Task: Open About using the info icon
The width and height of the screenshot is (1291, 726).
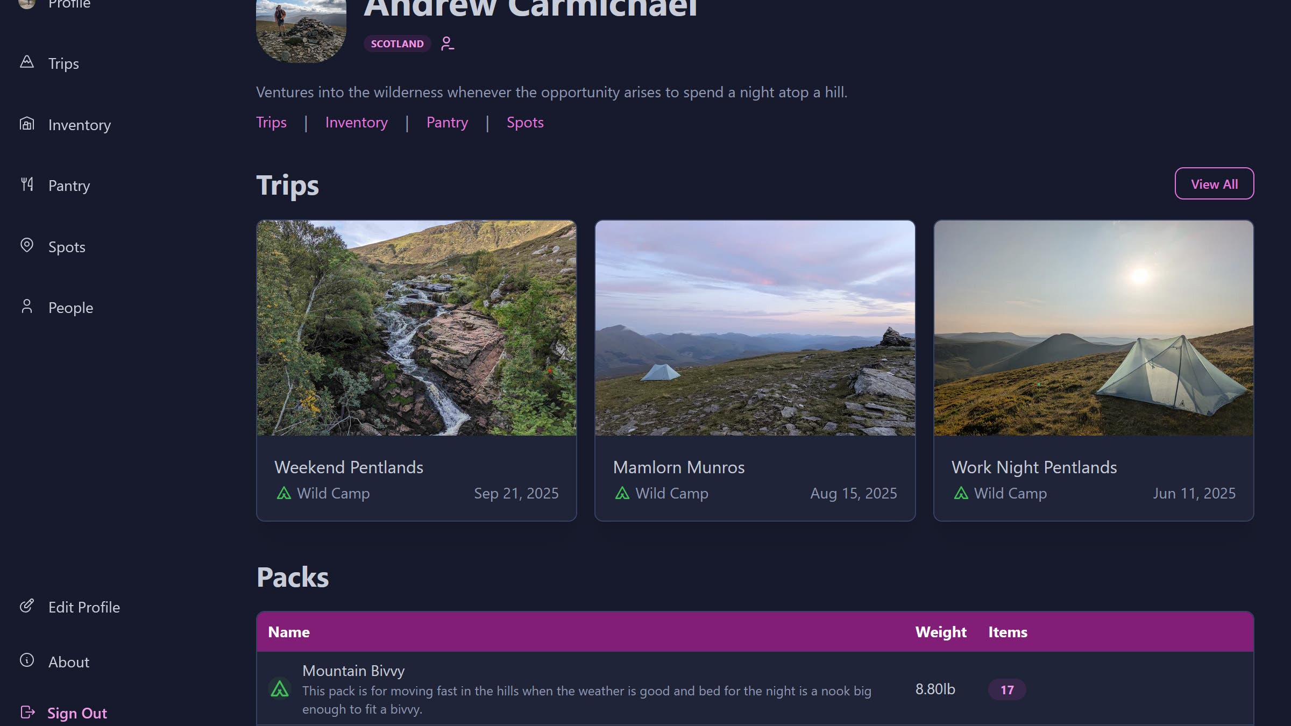Action: pos(26,661)
